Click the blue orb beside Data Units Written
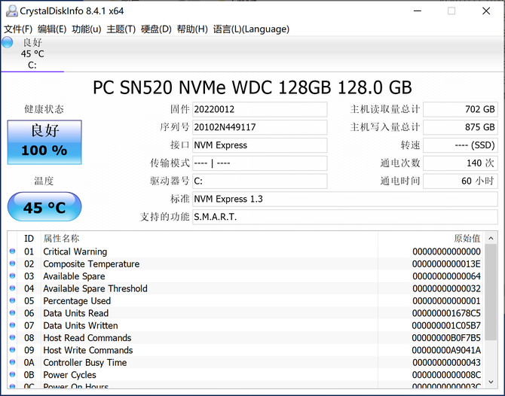The width and height of the screenshot is (505, 396). [12, 326]
